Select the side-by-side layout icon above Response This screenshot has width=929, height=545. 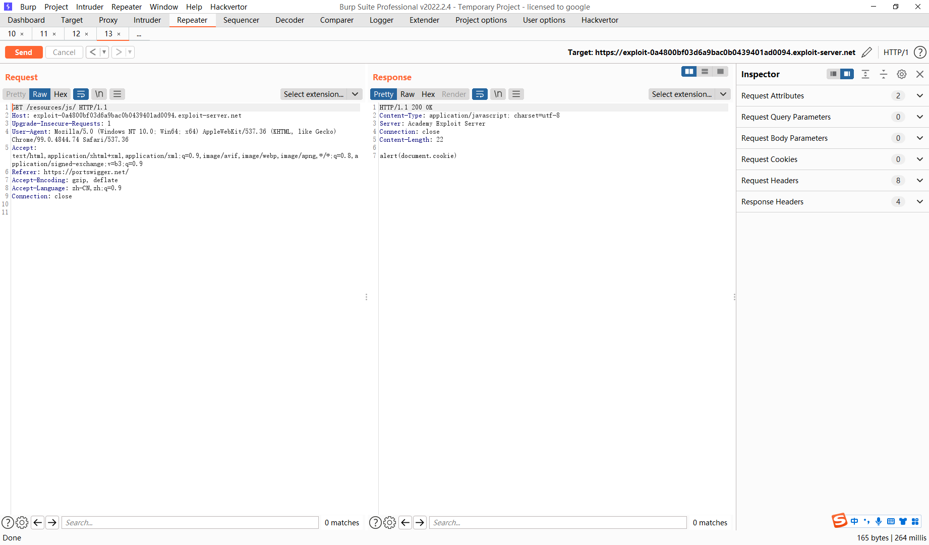[689, 71]
